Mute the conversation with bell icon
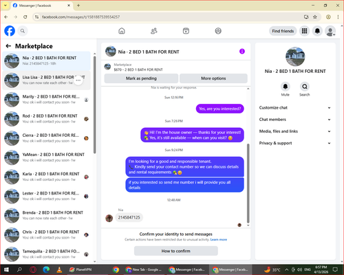The width and height of the screenshot is (344, 275). [286, 87]
